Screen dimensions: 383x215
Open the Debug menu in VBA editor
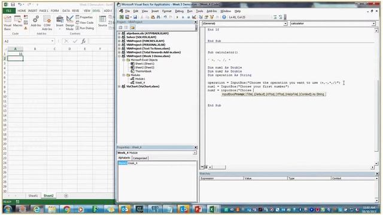179,11
